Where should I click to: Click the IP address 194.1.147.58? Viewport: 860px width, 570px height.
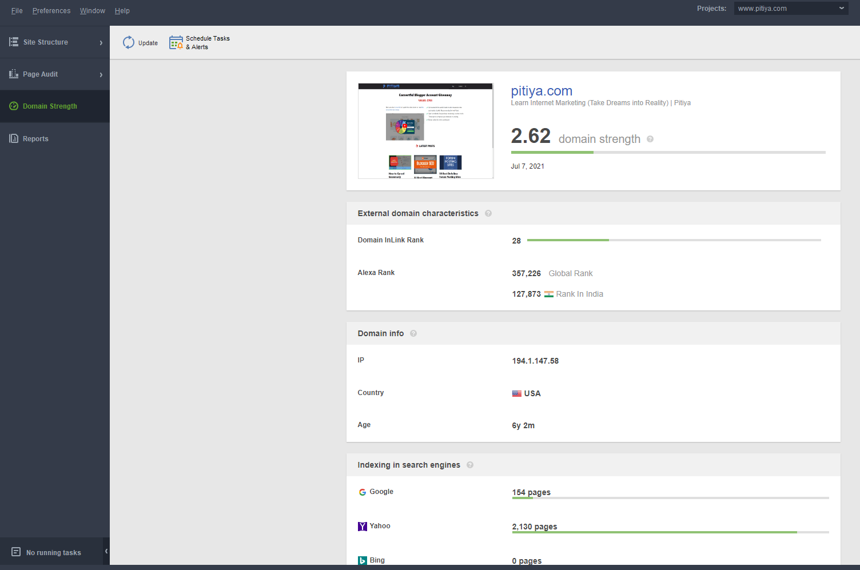tap(535, 361)
